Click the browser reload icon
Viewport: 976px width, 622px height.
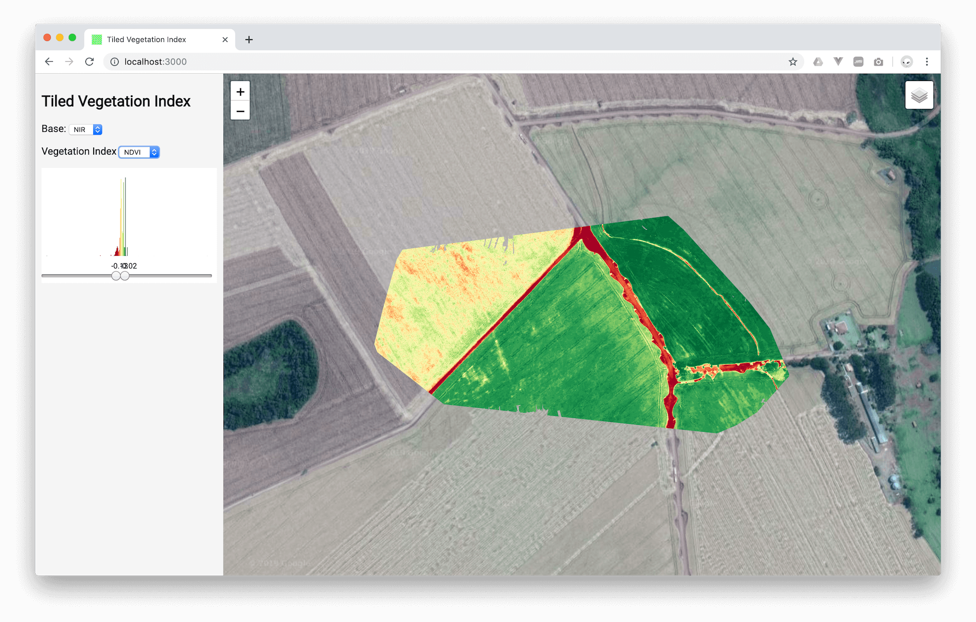tap(89, 62)
